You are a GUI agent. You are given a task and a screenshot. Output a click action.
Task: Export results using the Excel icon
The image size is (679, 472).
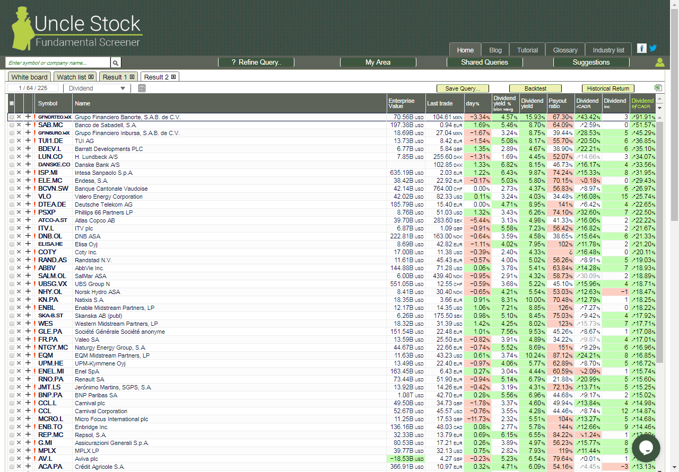(x=658, y=87)
